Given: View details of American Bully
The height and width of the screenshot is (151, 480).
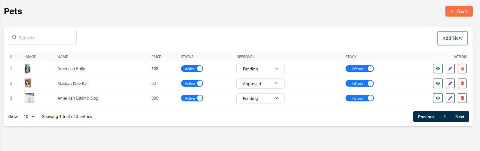Looking at the screenshot, I should tap(438, 69).
